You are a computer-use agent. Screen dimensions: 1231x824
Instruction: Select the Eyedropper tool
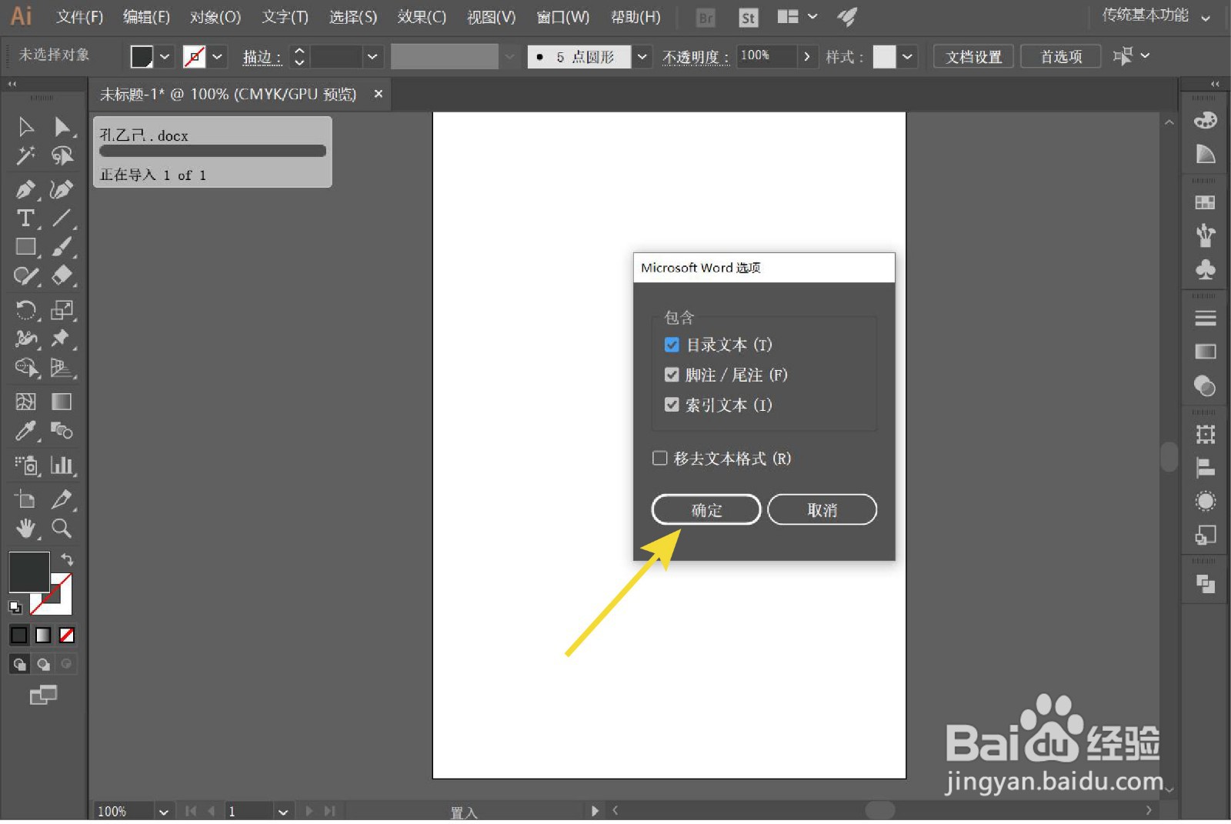pyautogui.click(x=25, y=431)
